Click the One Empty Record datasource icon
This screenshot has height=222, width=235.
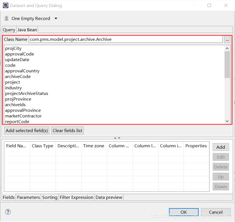(6, 18)
